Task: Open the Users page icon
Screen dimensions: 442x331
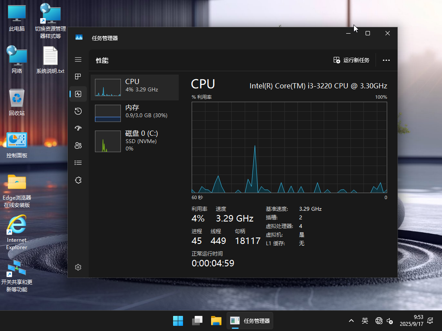Action: pyautogui.click(x=78, y=146)
